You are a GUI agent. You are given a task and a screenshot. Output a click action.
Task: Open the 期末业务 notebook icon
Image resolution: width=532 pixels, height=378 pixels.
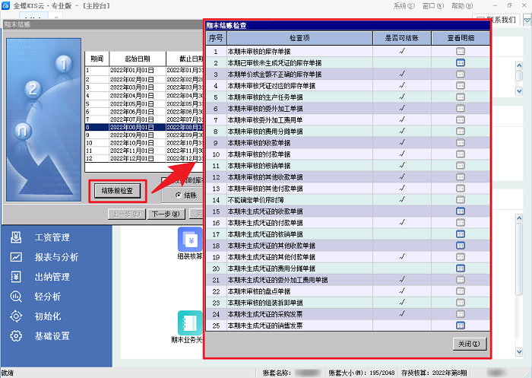point(189,322)
